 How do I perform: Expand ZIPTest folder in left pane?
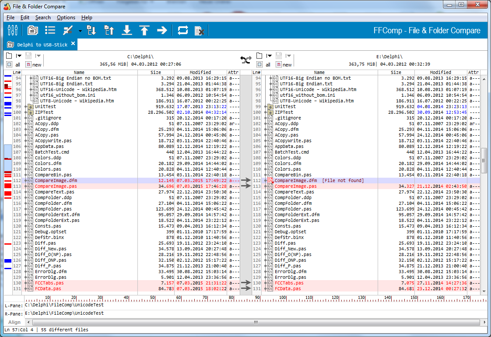[31, 112]
